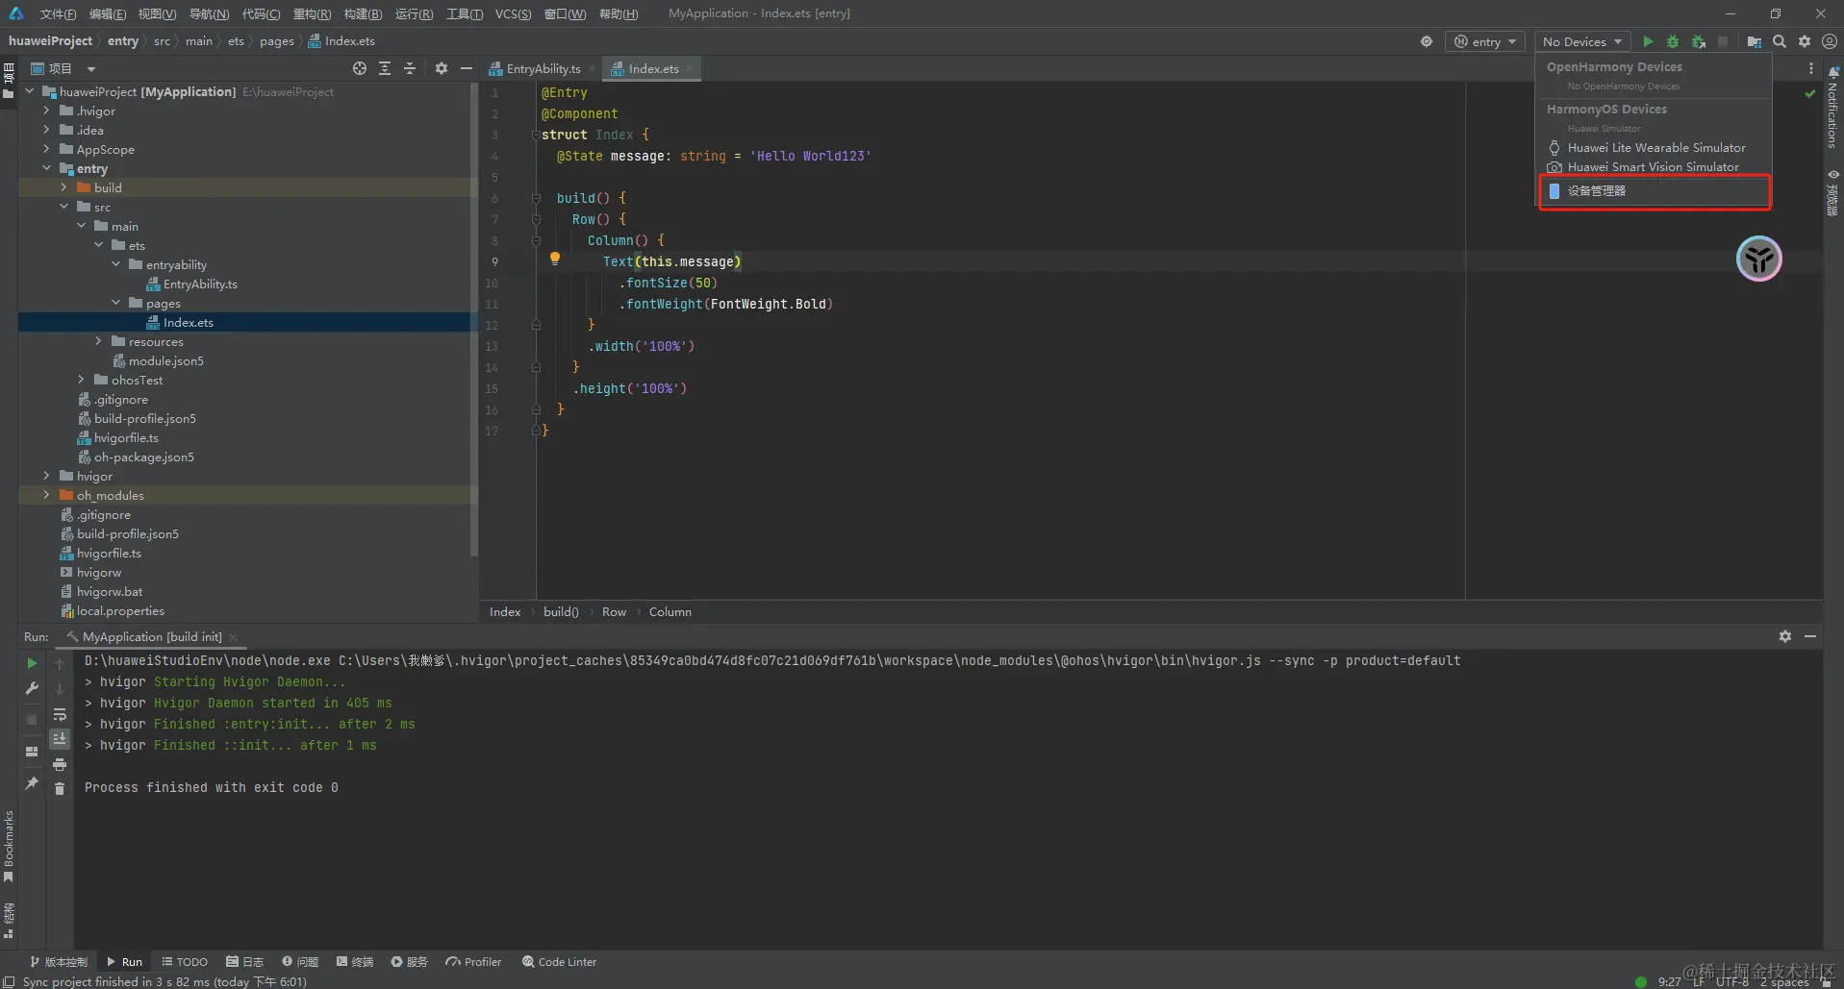Expand the oh_modules folder
Screen dimensions: 1844x989
46,495
